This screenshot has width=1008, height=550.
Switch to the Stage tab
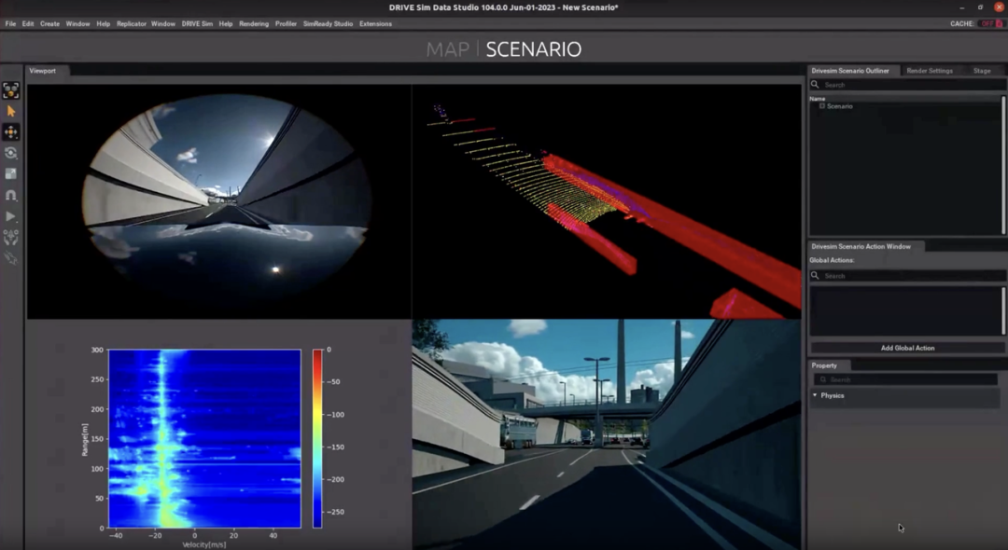981,71
